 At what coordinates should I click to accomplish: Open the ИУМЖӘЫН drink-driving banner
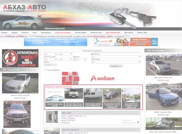[20, 58]
